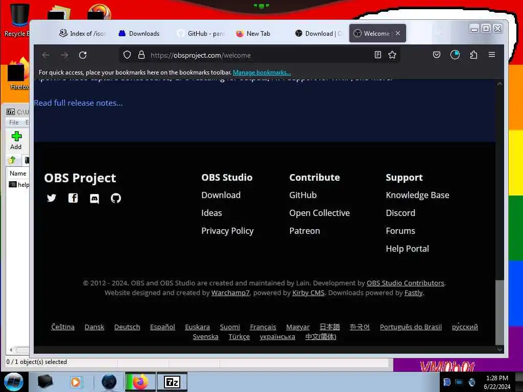Open the Privacy Policy link

click(x=227, y=231)
